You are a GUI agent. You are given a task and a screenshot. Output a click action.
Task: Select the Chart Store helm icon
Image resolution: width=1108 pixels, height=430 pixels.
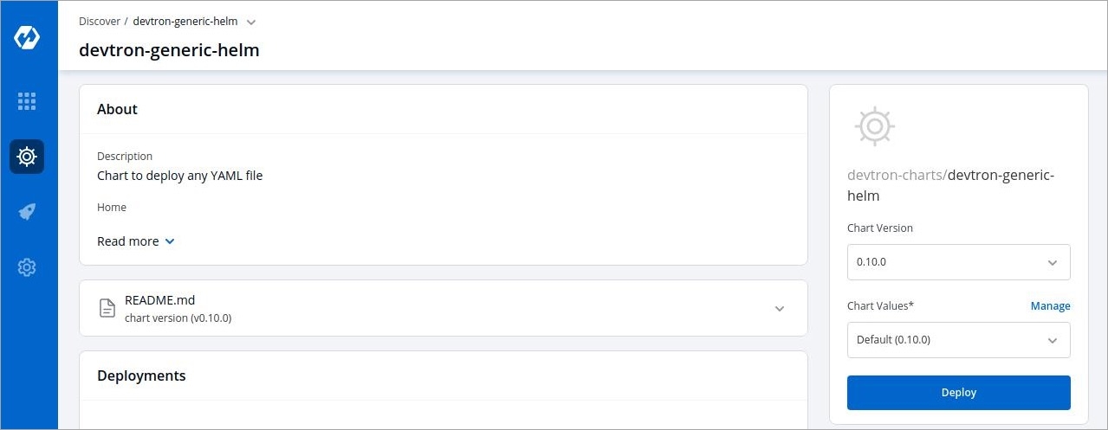[27, 157]
